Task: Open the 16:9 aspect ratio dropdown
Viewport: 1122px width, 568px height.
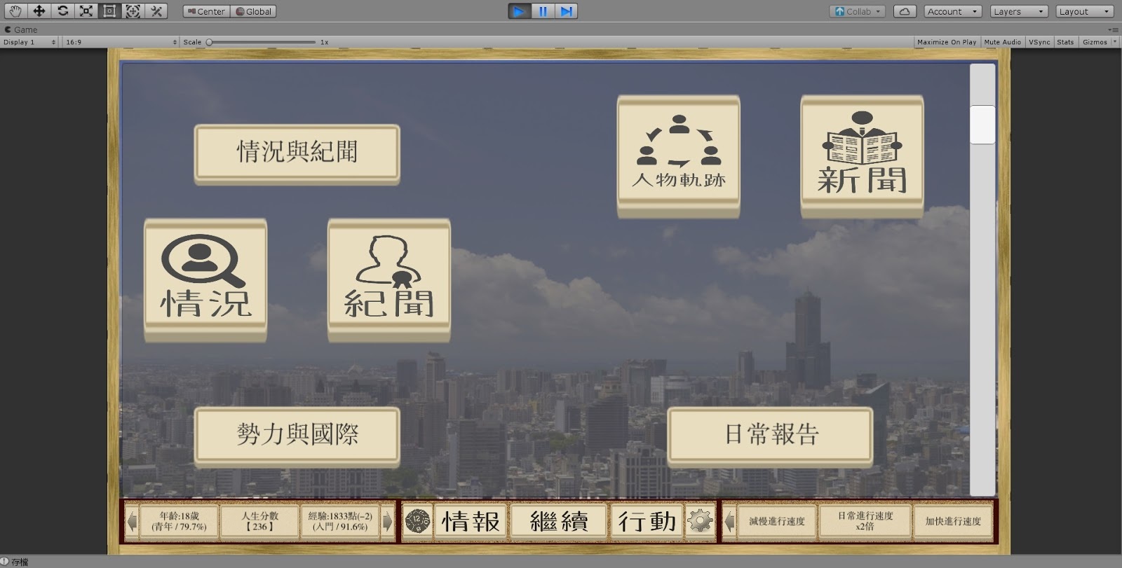Action: pos(121,42)
